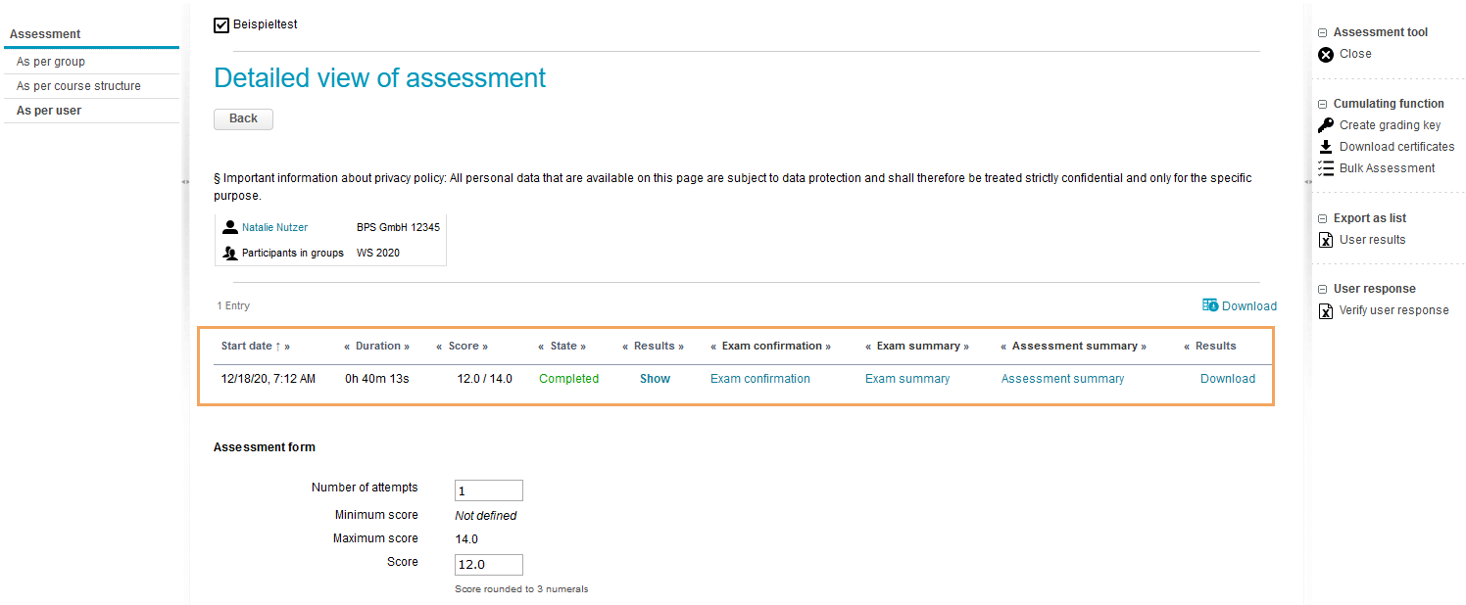Viewport: 1466px width, 605px height.
Task: Sort table by Start date column
Action: [247, 346]
